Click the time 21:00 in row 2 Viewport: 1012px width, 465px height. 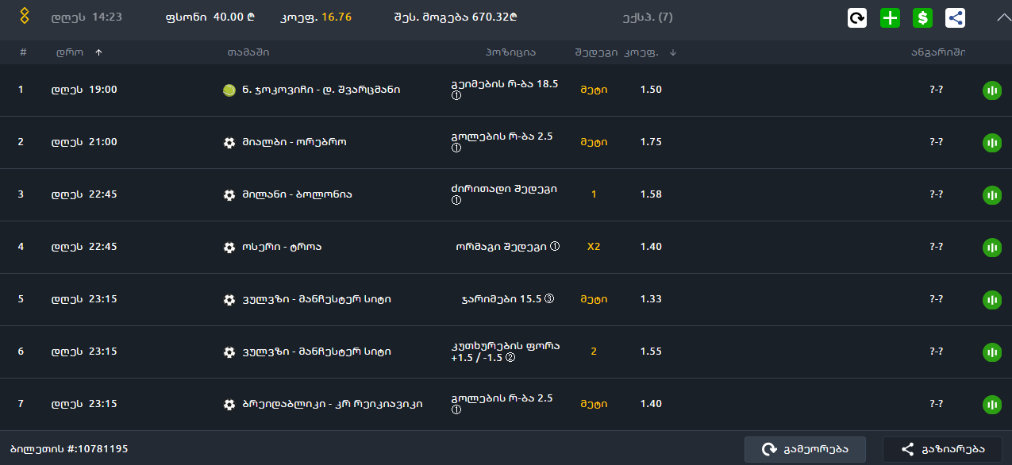(102, 142)
